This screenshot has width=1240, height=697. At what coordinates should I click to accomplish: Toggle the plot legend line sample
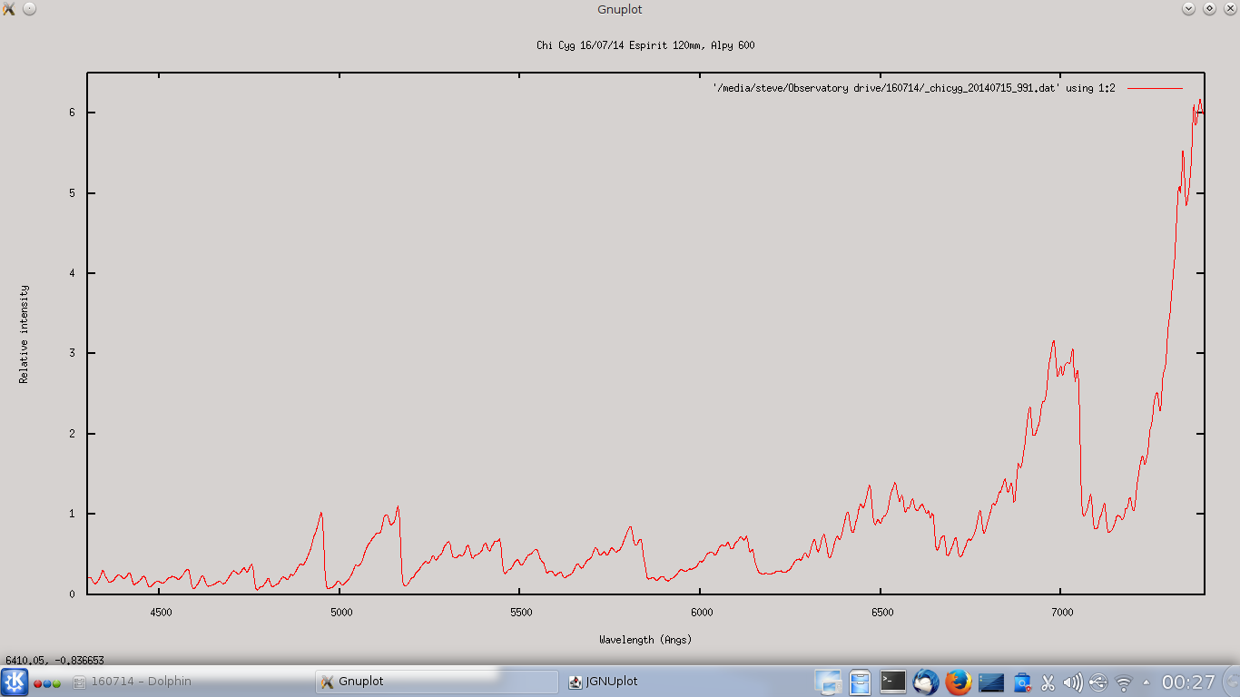click(1155, 88)
